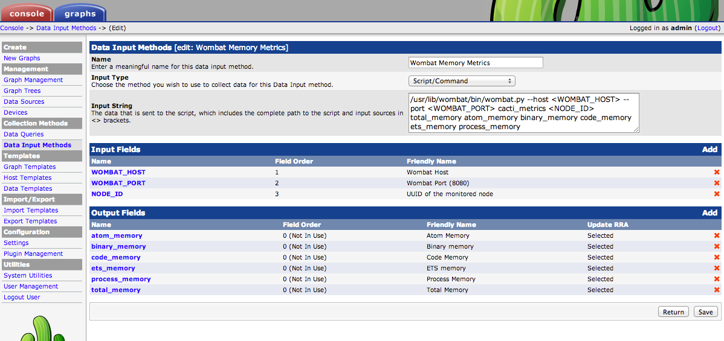Click the Logout link in header
This screenshot has height=341, width=724.
click(708, 28)
